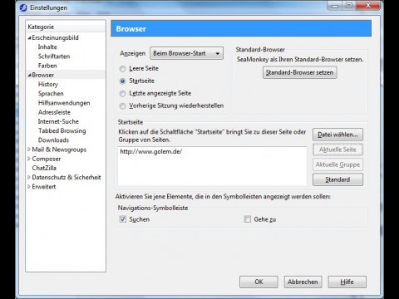Reset homepage with Standard button

[x=337, y=179]
